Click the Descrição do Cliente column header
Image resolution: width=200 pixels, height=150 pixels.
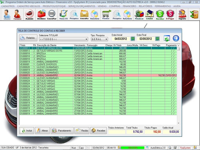(47, 45)
